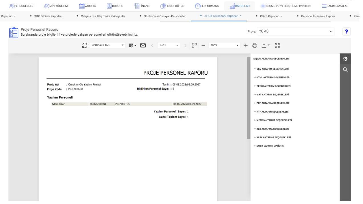The height and width of the screenshot is (204, 363).
Task: Open the 100% zoom level dropdown
Action: click(225, 45)
